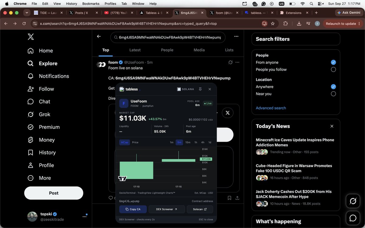Screen dimensions: 365x228
Task: Open More options in X sidebar
Action: [x=39, y=178]
